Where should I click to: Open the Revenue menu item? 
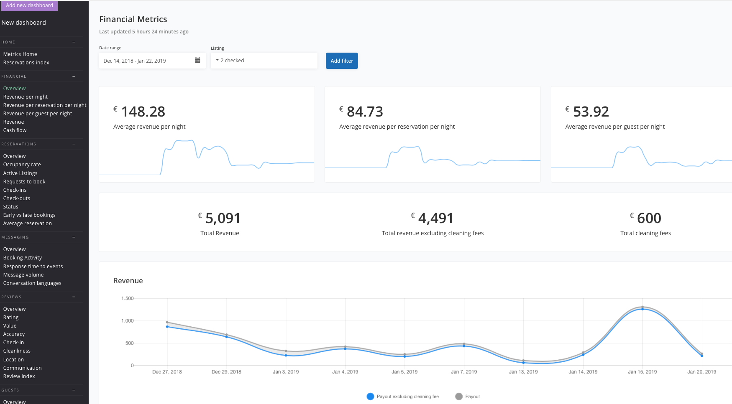14,122
